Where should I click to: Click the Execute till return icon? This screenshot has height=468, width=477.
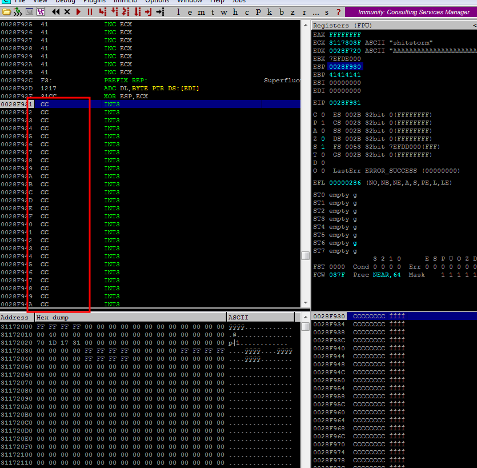[149, 11]
